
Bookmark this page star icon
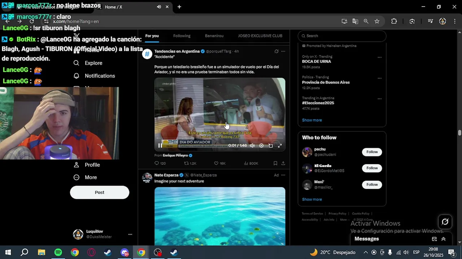pyautogui.click(x=377, y=21)
